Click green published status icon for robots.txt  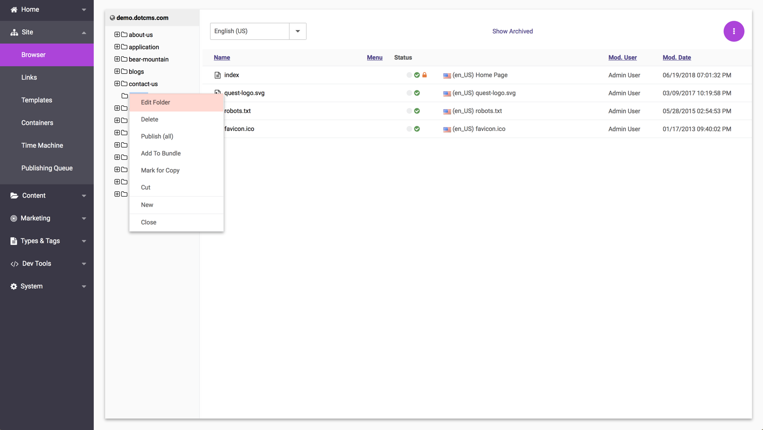(417, 111)
